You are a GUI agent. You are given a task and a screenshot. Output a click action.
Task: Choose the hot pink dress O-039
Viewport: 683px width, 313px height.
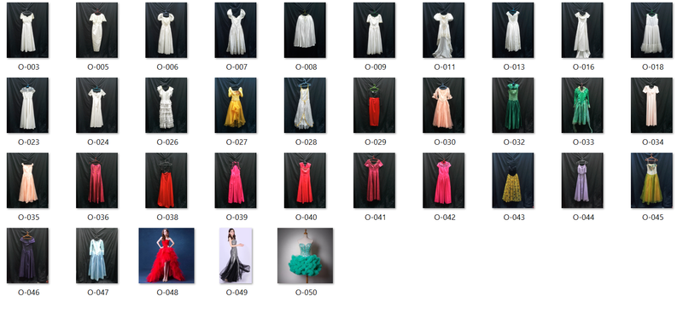[x=236, y=181]
